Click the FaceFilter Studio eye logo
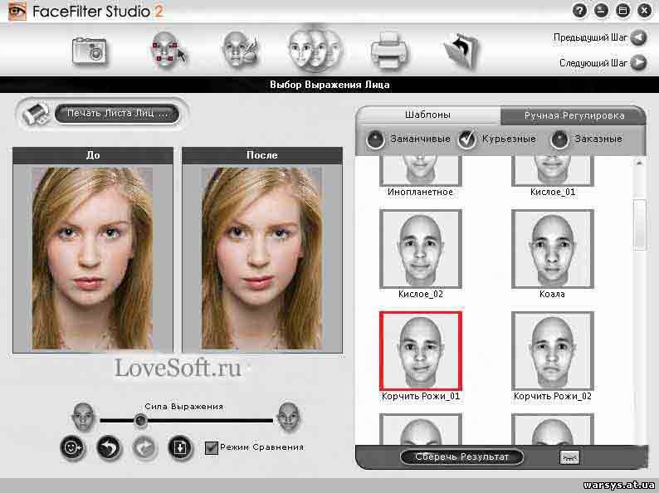The width and height of the screenshot is (659, 493). [x=17, y=11]
